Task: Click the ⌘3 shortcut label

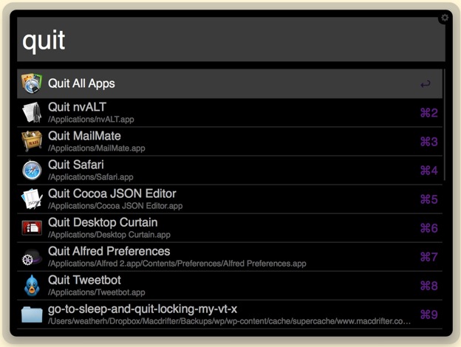Action: click(429, 142)
